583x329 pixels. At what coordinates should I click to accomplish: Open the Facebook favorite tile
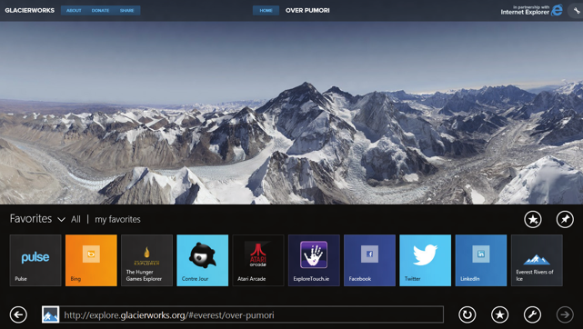pos(369,260)
